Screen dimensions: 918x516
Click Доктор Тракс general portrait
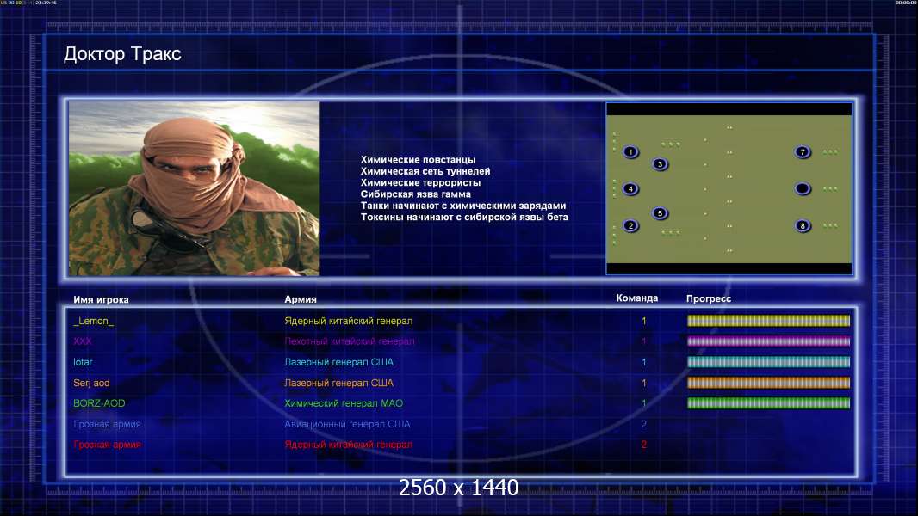click(x=195, y=188)
